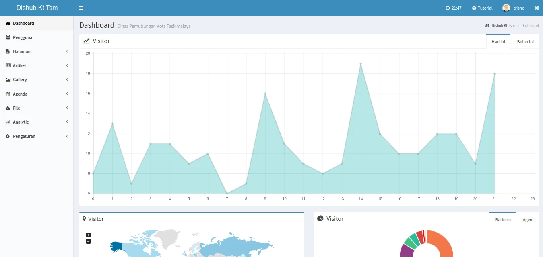Viewport: 543px width, 257px height.
Task: Click the Dishub Kt Tsm breadcrumb link
Action: 503,26
